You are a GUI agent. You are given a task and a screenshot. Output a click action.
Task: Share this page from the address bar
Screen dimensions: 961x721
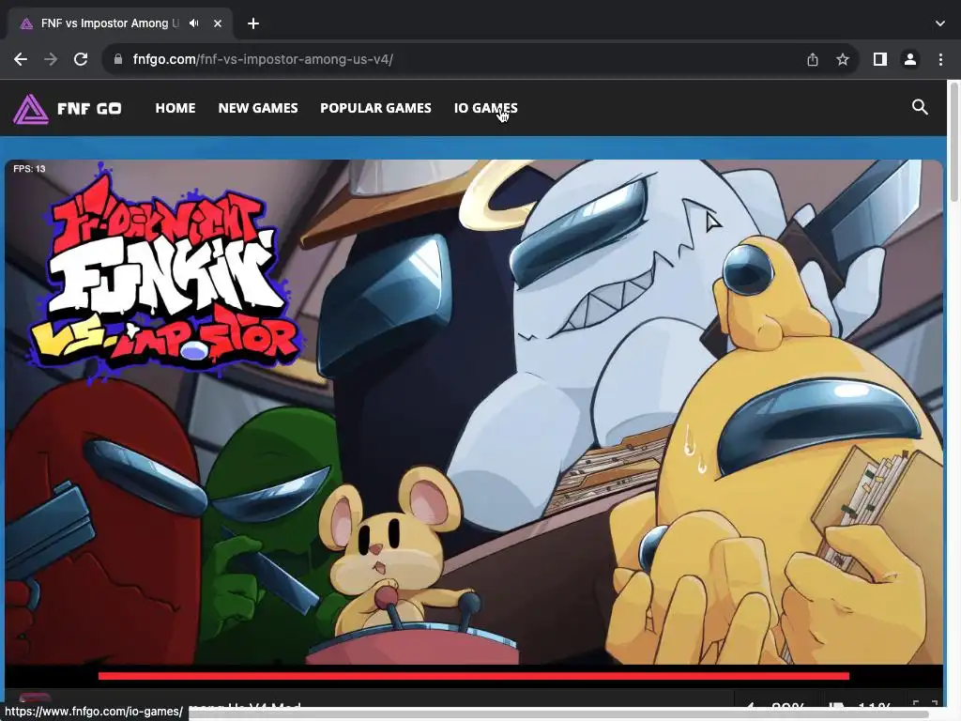pos(813,59)
